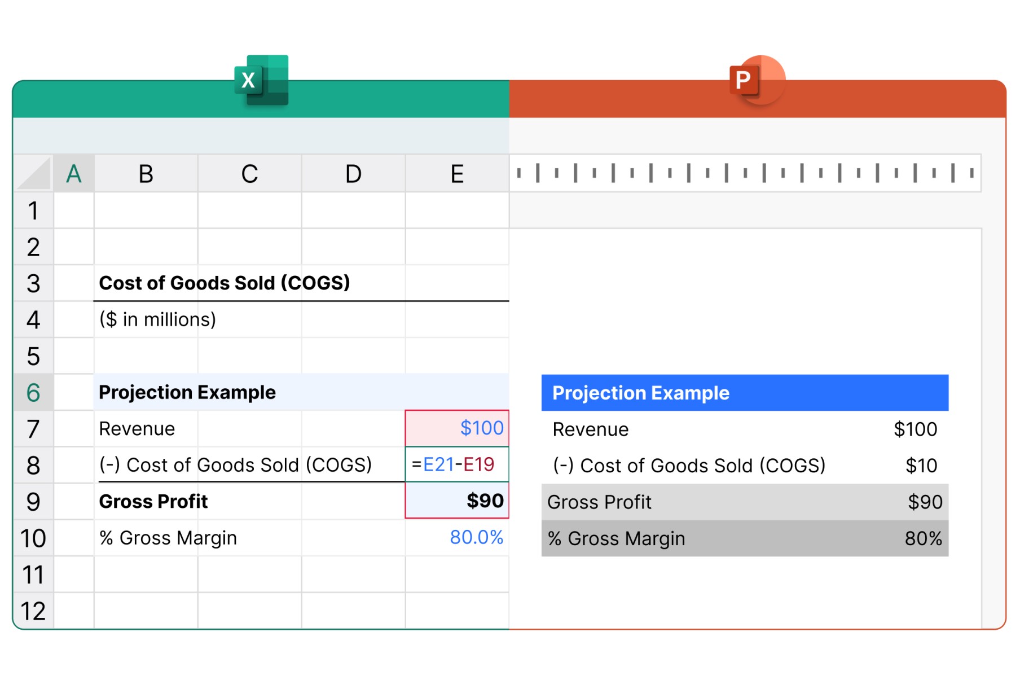The image size is (1020, 680).
Task: Select the Cost of Goods Sold (COGS) title cell
Action: [x=225, y=283]
